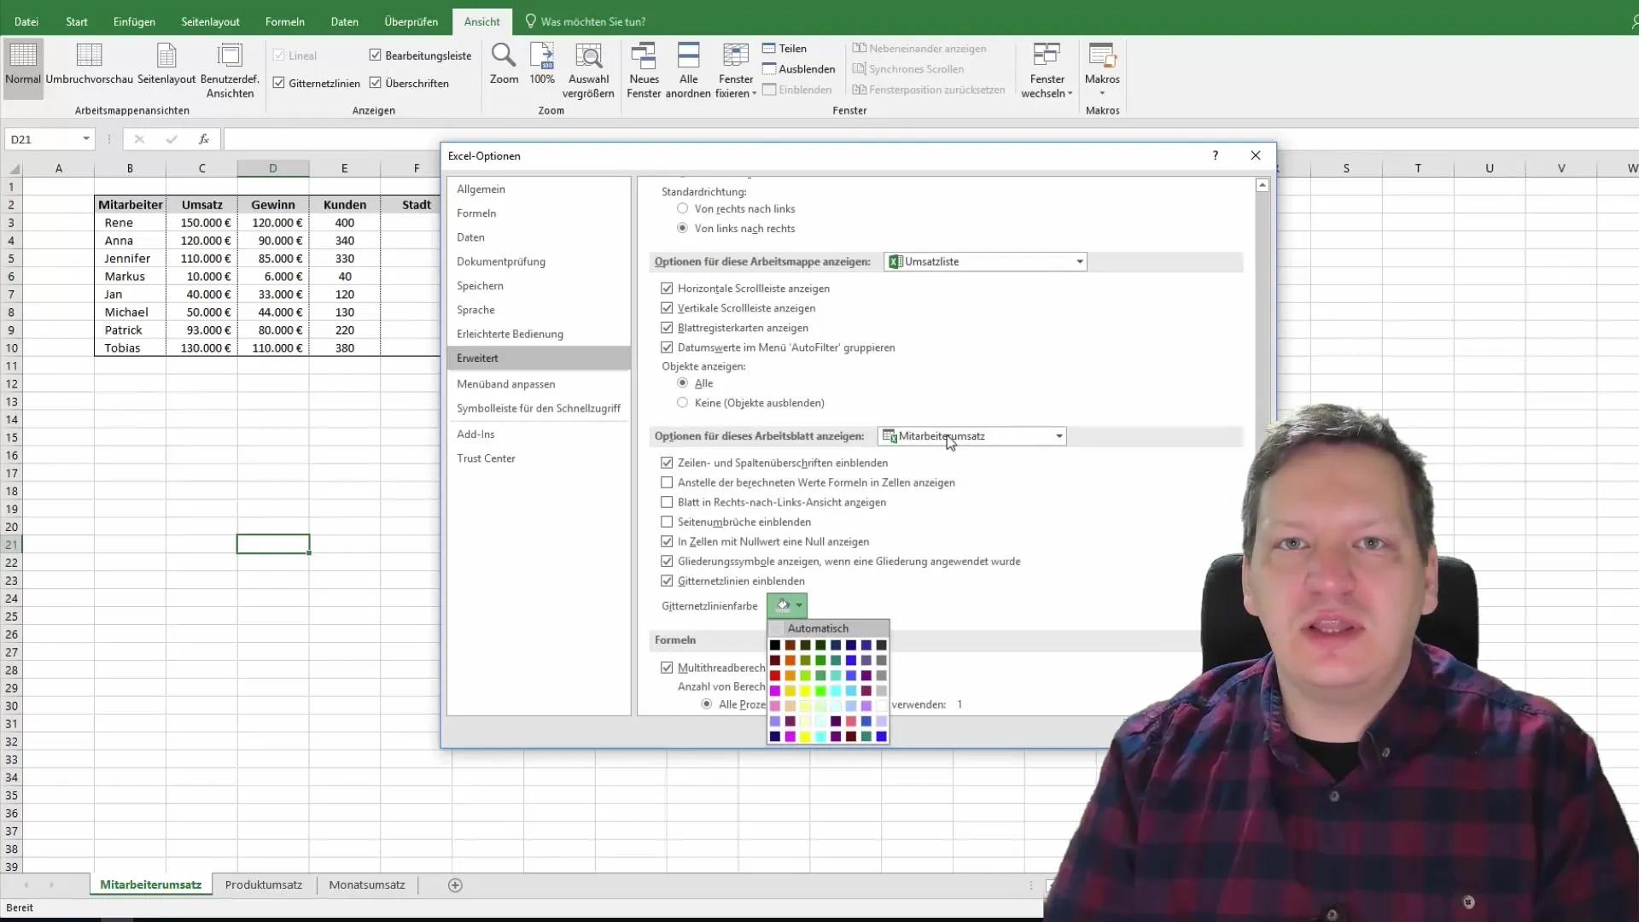Add a new sheet with plus icon
This screenshot has width=1639, height=922.
tap(455, 885)
